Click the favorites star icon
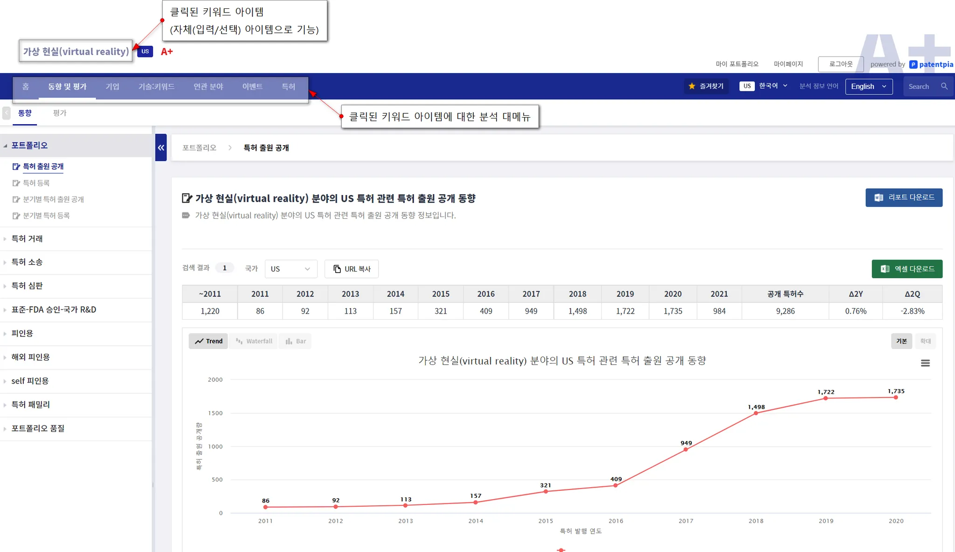 coord(692,86)
